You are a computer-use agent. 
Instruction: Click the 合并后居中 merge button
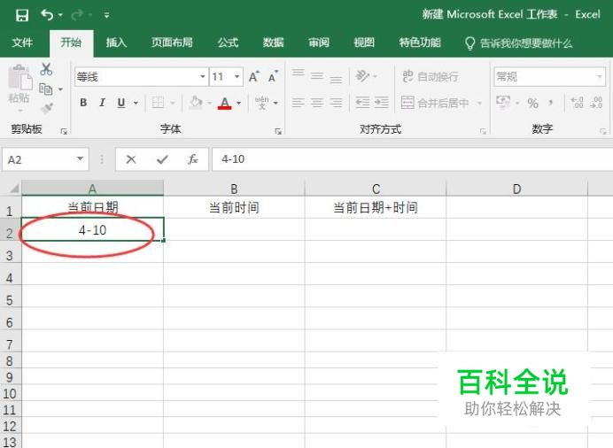coord(435,103)
